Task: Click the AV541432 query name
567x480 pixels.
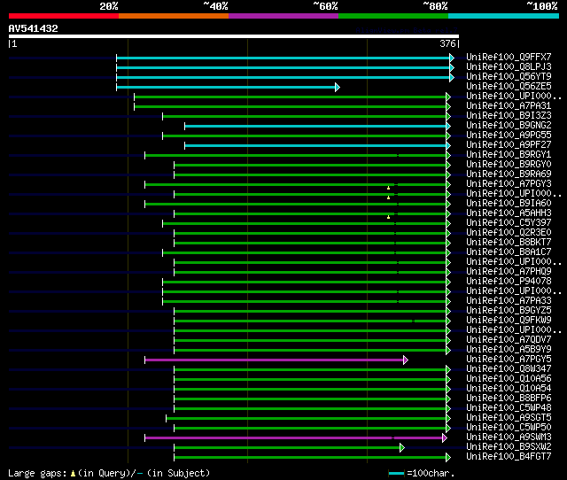Action: pyautogui.click(x=34, y=28)
